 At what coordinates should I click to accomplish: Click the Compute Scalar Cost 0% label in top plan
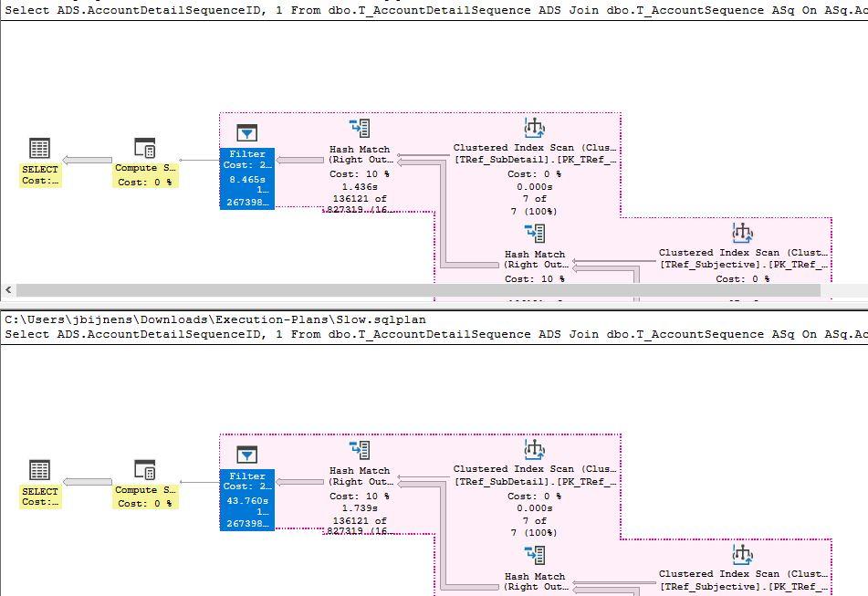click(145, 182)
